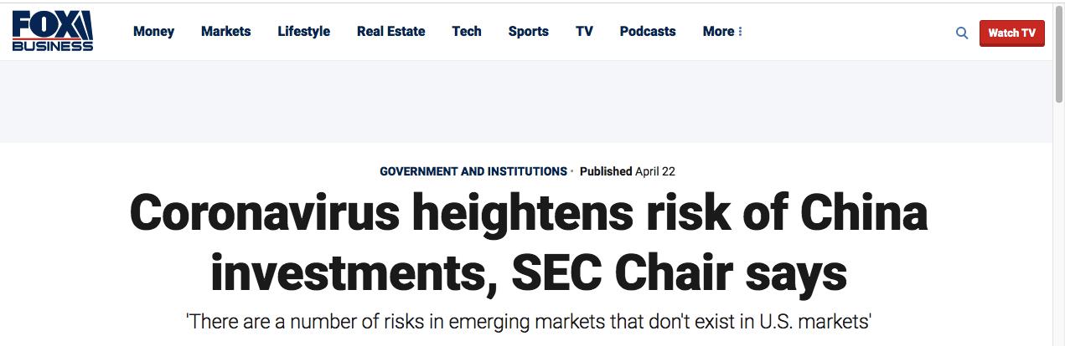The height and width of the screenshot is (346, 1065).
Task: Click the Coronavirus heightens risk headline
Action: click(529, 243)
